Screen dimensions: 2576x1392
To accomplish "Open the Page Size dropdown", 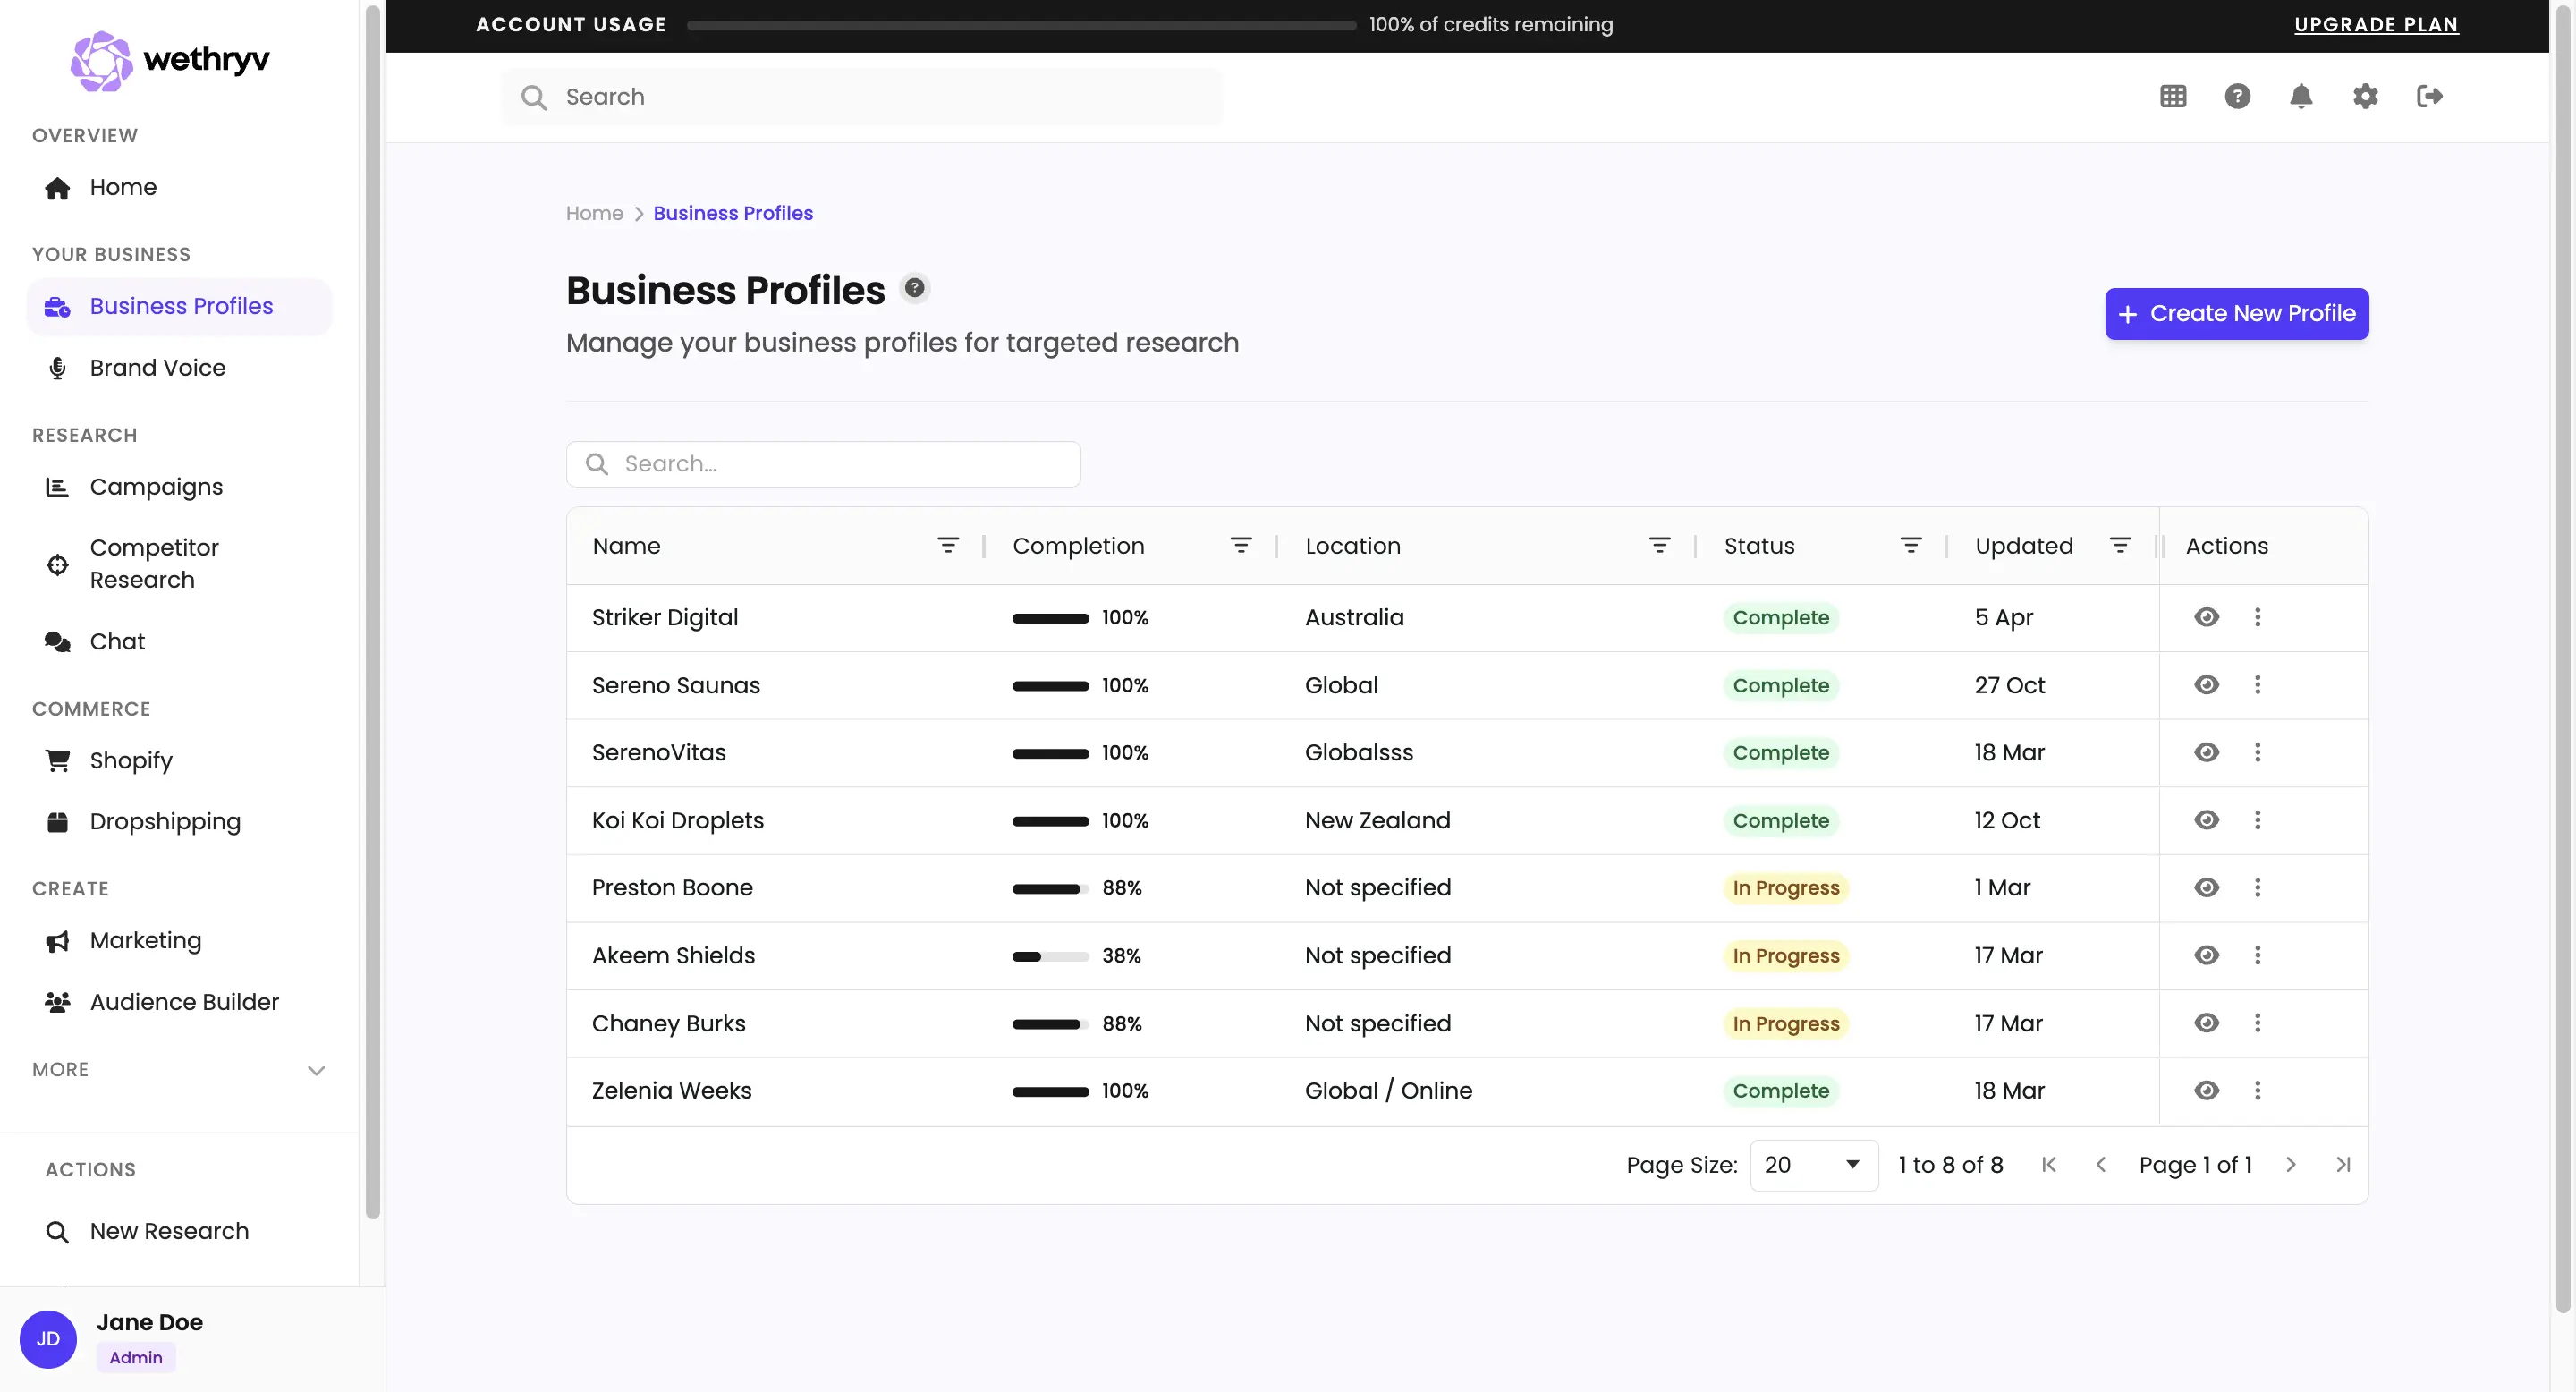I will click(1811, 1165).
